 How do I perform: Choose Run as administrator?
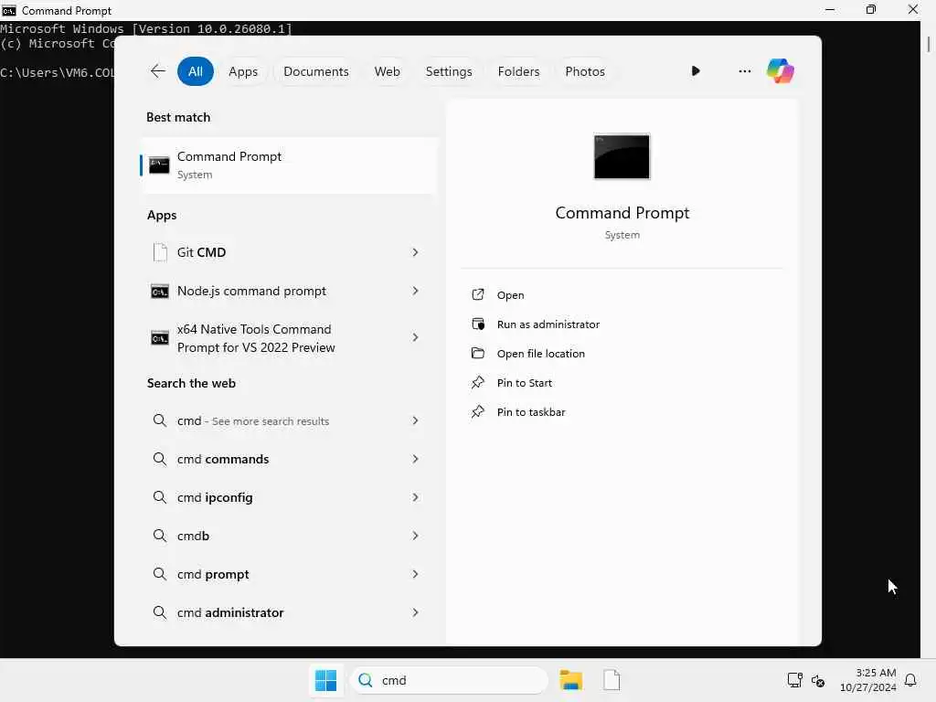pos(548,324)
